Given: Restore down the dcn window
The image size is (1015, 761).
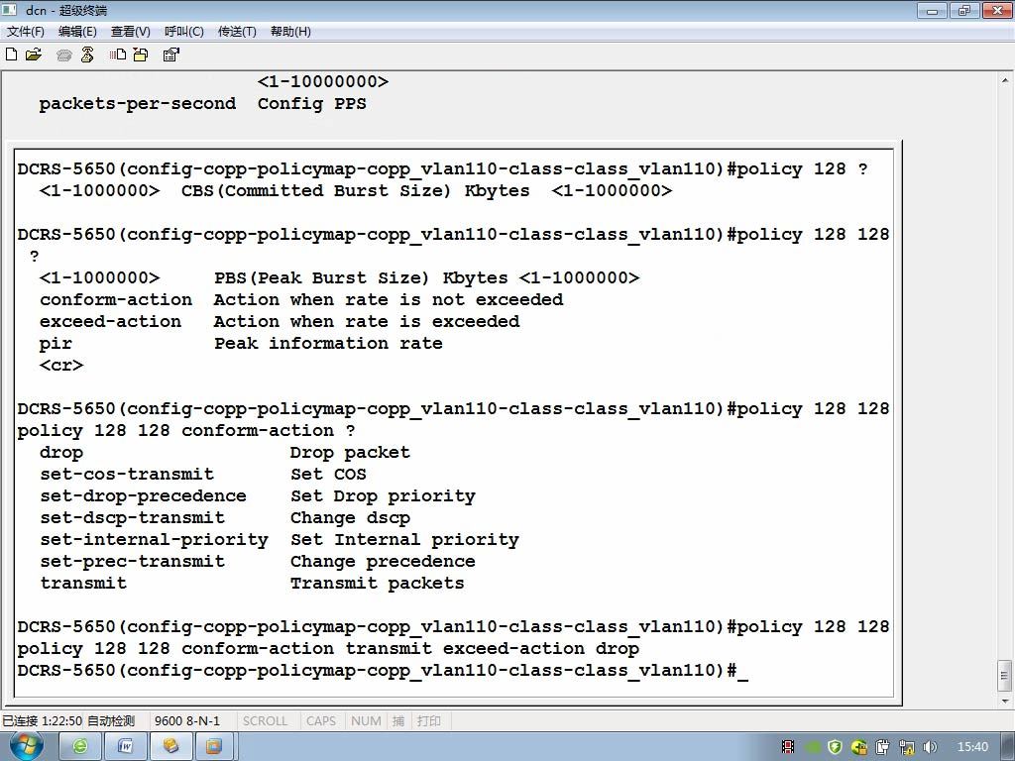Looking at the screenshot, I should pyautogui.click(x=965, y=10).
